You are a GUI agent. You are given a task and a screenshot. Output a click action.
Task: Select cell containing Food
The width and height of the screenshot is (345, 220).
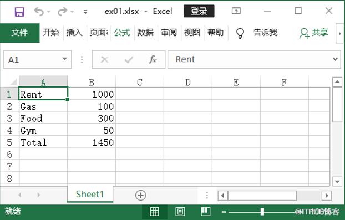[43, 118]
